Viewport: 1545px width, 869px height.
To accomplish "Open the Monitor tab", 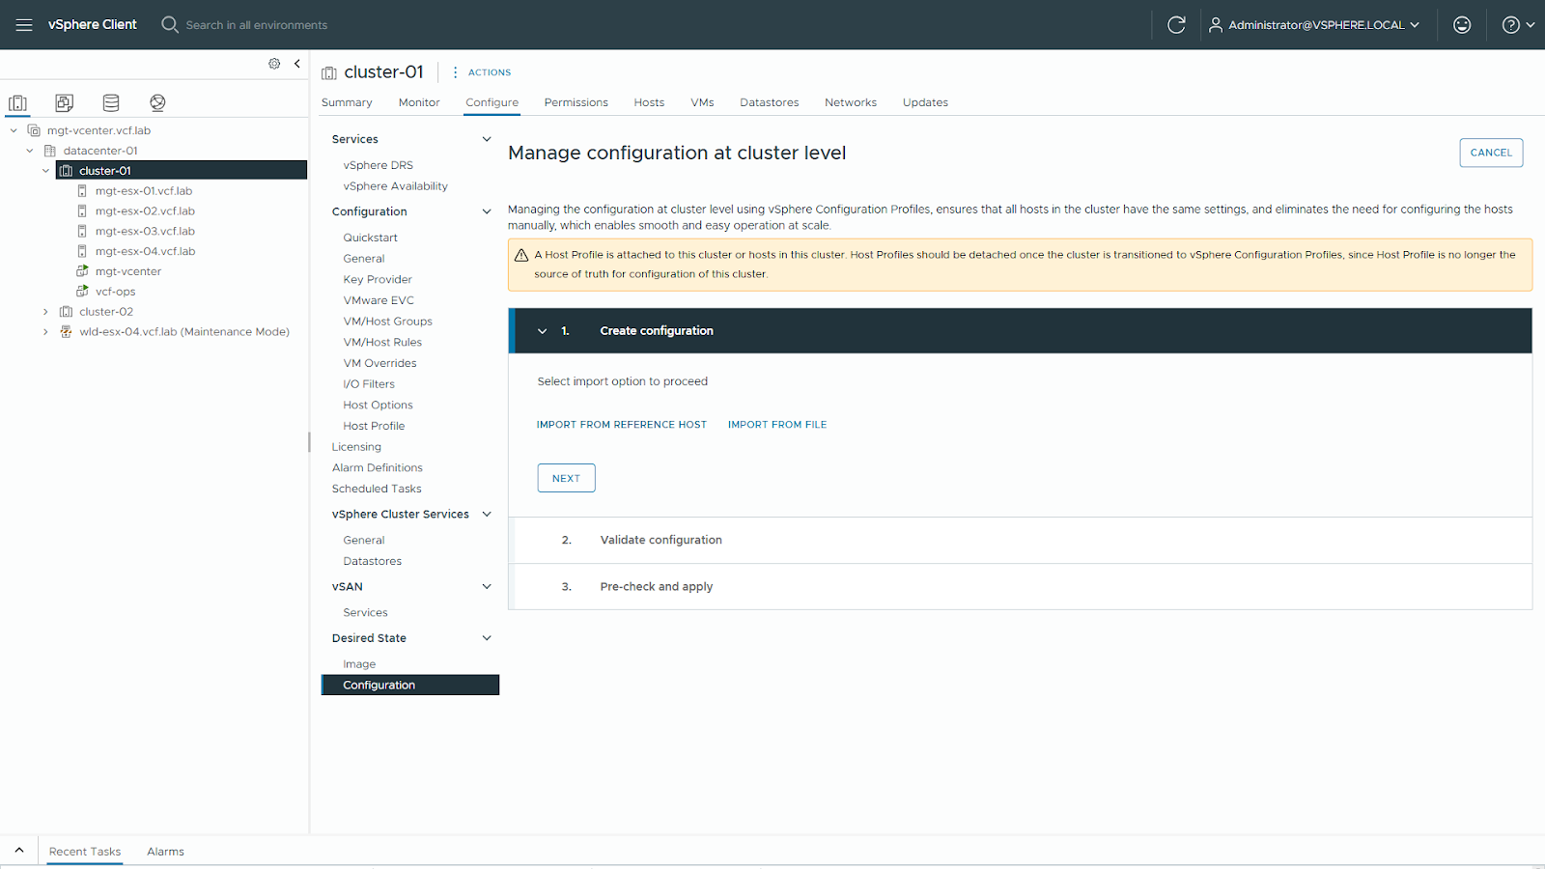I will [418, 102].
